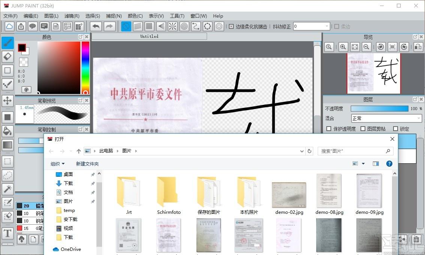The width and height of the screenshot is (425, 255).
Task: Click the rainbow hue strip
Action: tap(86, 68)
